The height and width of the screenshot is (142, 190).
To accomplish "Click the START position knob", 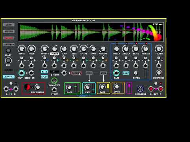I will [8, 50].
